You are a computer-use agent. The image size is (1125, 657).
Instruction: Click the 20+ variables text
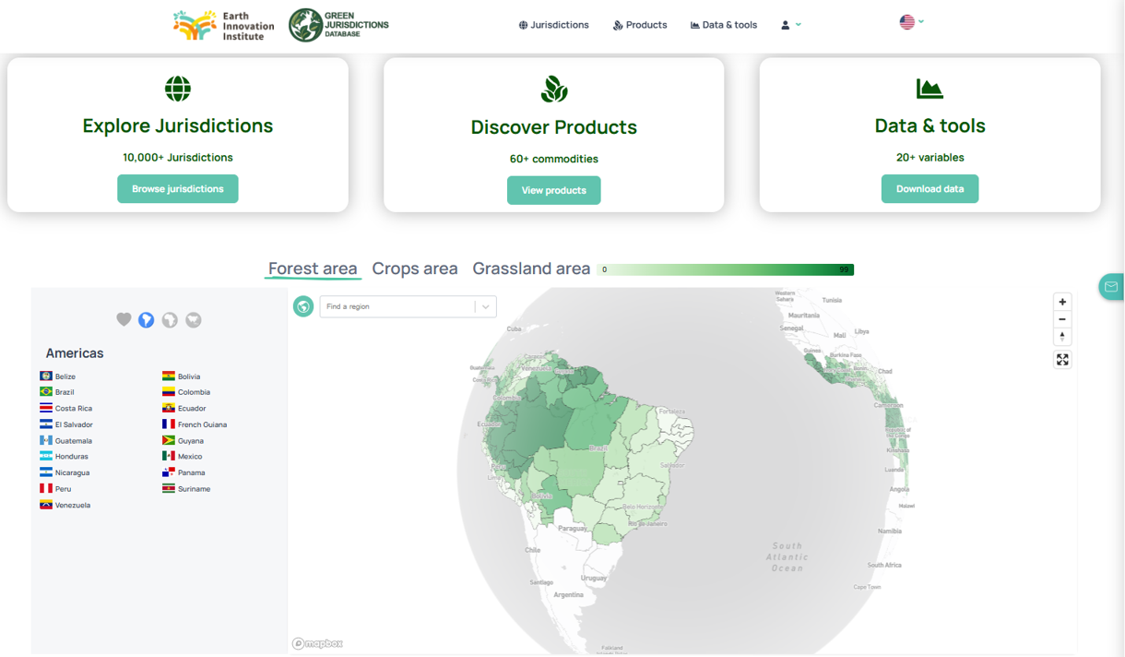coord(930,158)
